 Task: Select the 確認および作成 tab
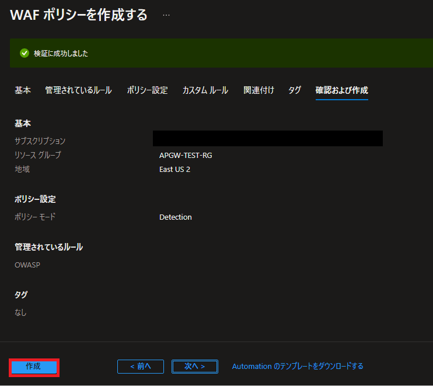tap(341, 90)
